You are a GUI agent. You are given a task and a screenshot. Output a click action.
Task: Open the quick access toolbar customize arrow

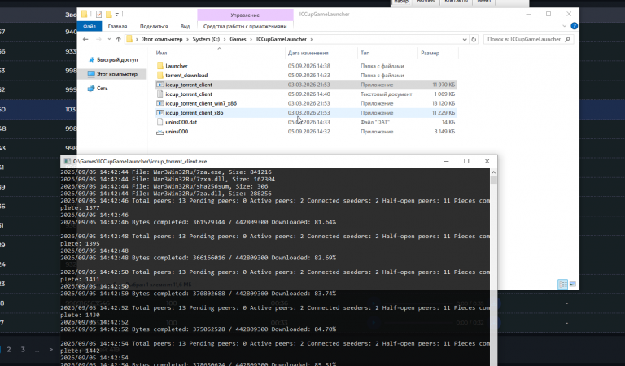coord(117,15)
